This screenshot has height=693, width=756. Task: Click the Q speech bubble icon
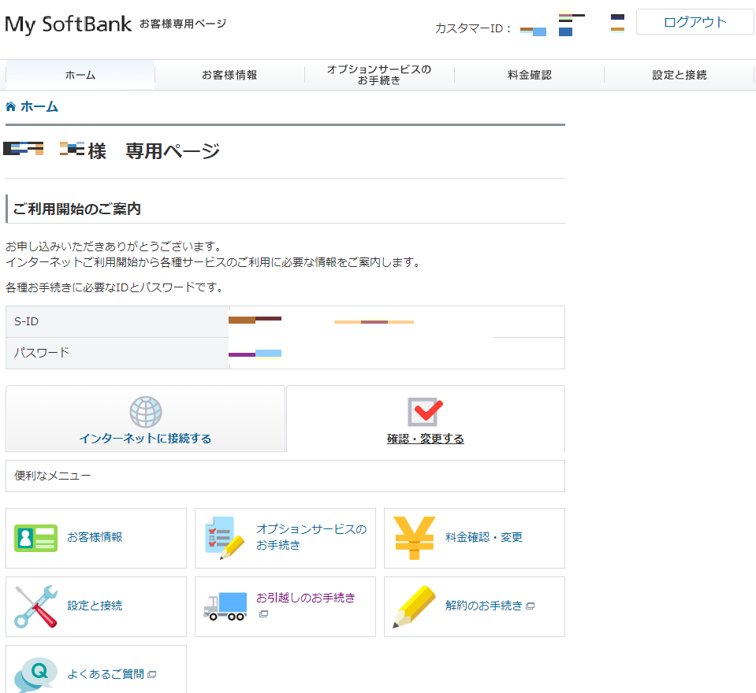[35, 675]
